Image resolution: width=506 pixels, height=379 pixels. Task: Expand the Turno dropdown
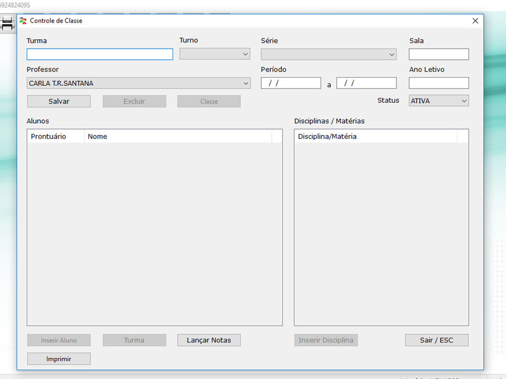coord(214,54)
